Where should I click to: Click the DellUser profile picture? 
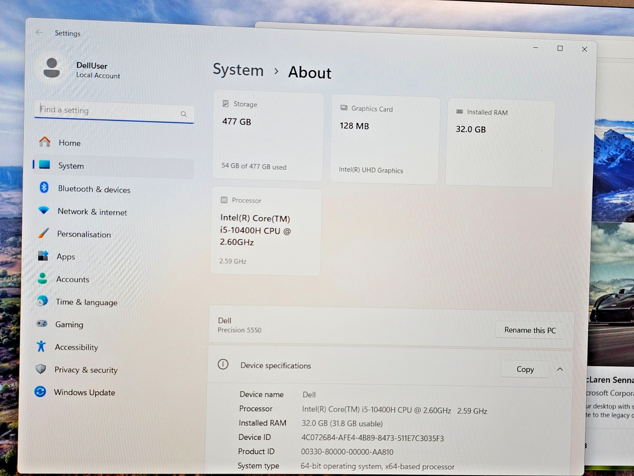[52, 69]
